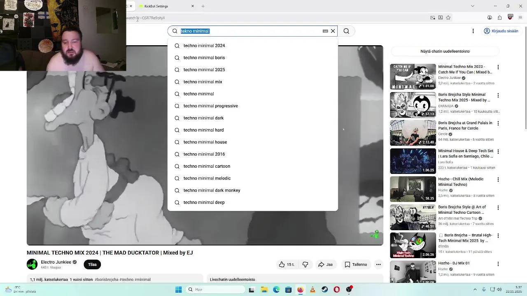The width and height of the screenshot is (527, 296).
Task: Open options for Boris Brejcha Grand Palais video
Action: coord(498,123)
